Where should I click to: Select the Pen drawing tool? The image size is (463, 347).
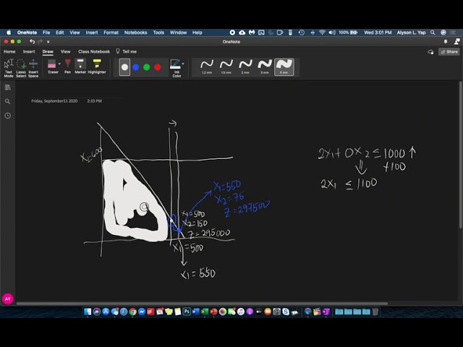[67, 67]
